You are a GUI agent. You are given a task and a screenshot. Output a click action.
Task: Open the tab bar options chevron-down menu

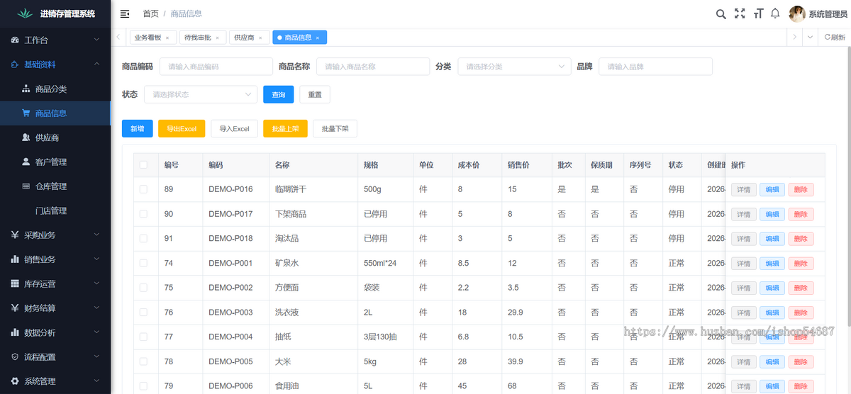pyautogui.click(x=811, y=38)
